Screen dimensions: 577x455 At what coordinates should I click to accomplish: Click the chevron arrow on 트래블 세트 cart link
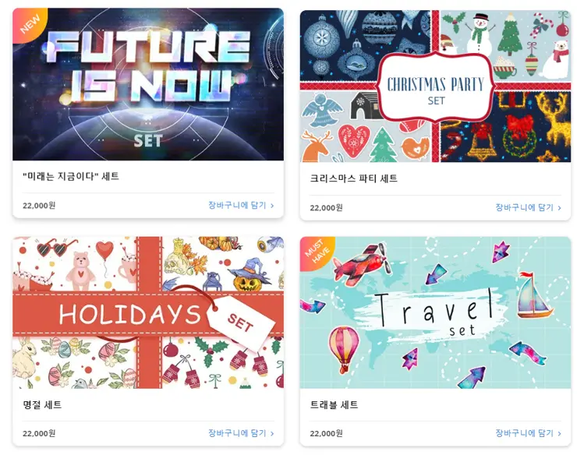559,434
